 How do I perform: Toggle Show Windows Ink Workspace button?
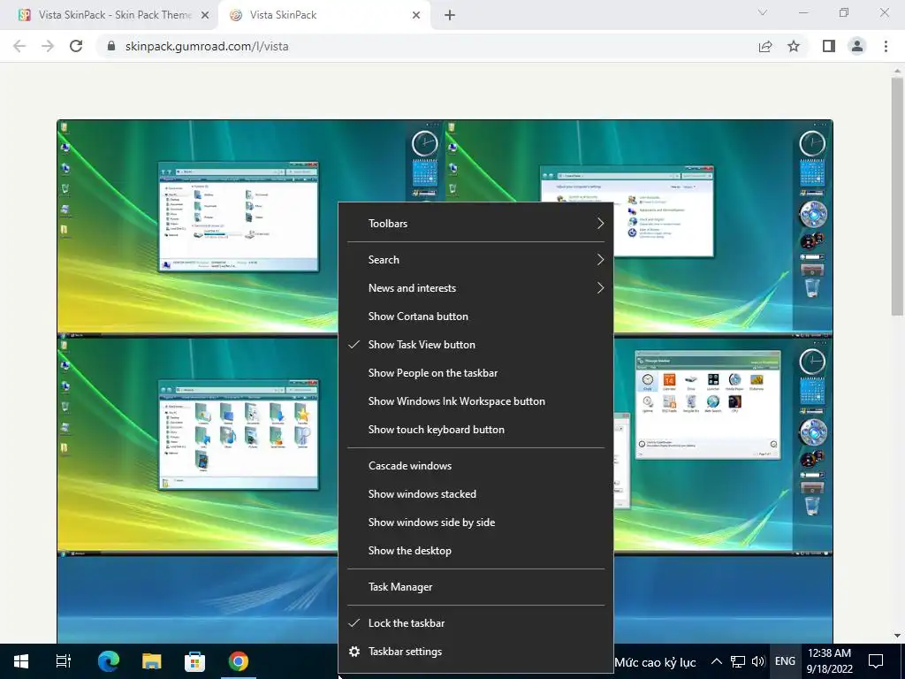(475, 401)
